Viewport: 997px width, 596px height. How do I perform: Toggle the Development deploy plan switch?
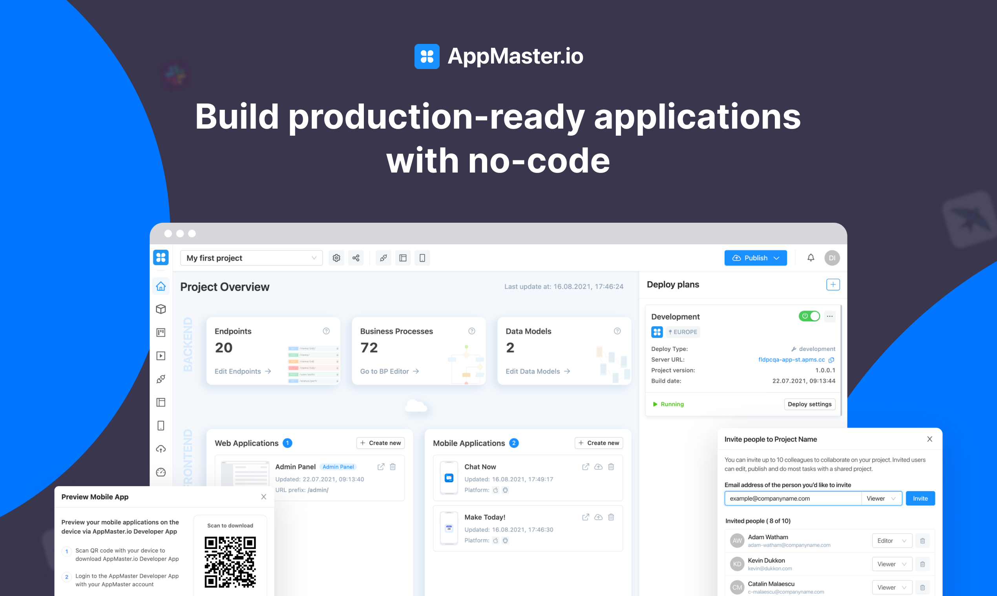click(809, 316)
